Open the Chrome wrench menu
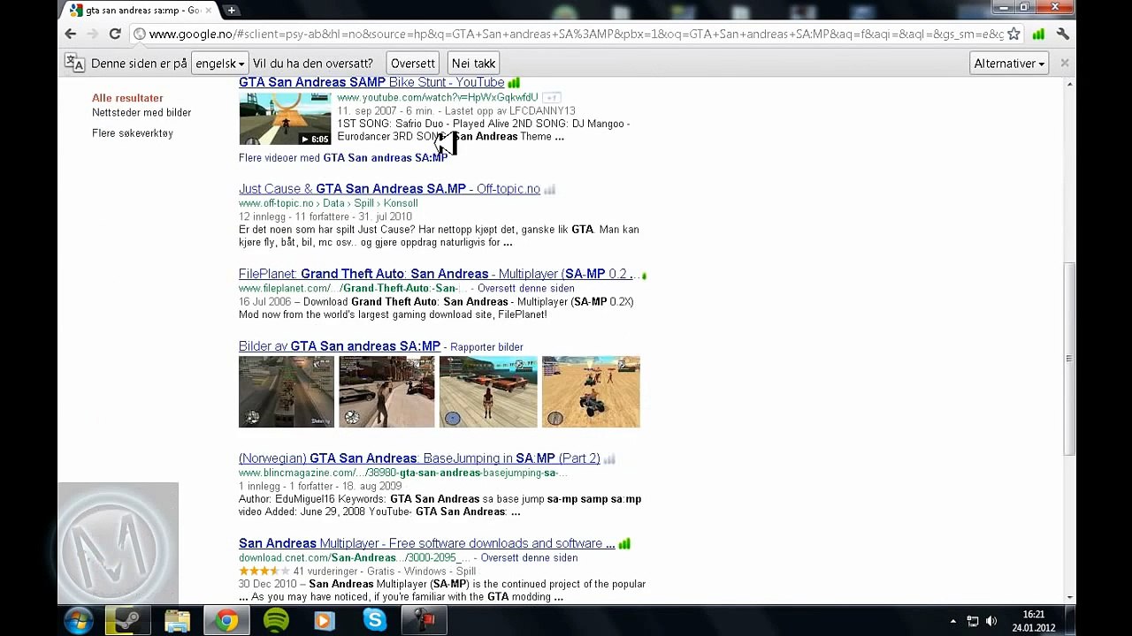 (1063, 34)
